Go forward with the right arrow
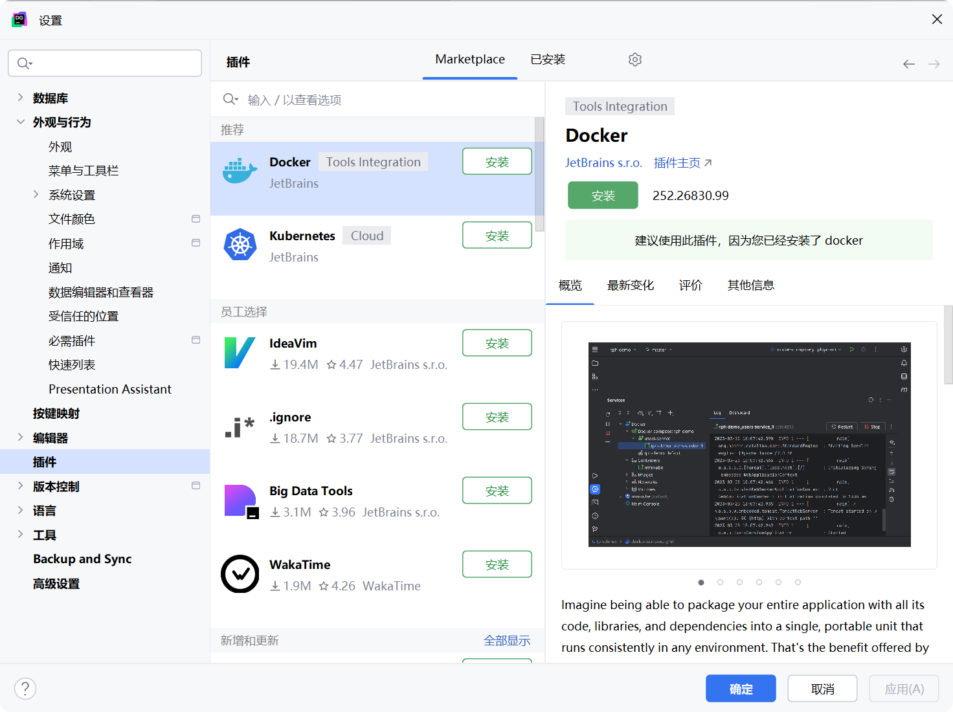Image resolution: width=953 pixels, height=712 pixels. (934, 64)
